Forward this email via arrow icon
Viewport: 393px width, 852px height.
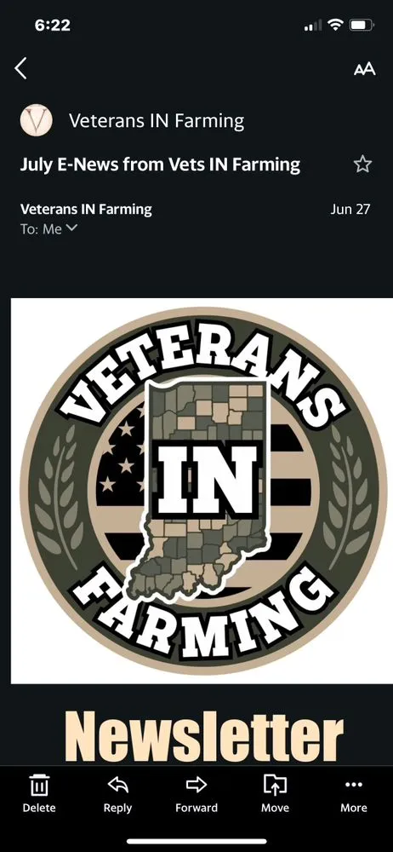pyautogui.click(x=196, y=784)
